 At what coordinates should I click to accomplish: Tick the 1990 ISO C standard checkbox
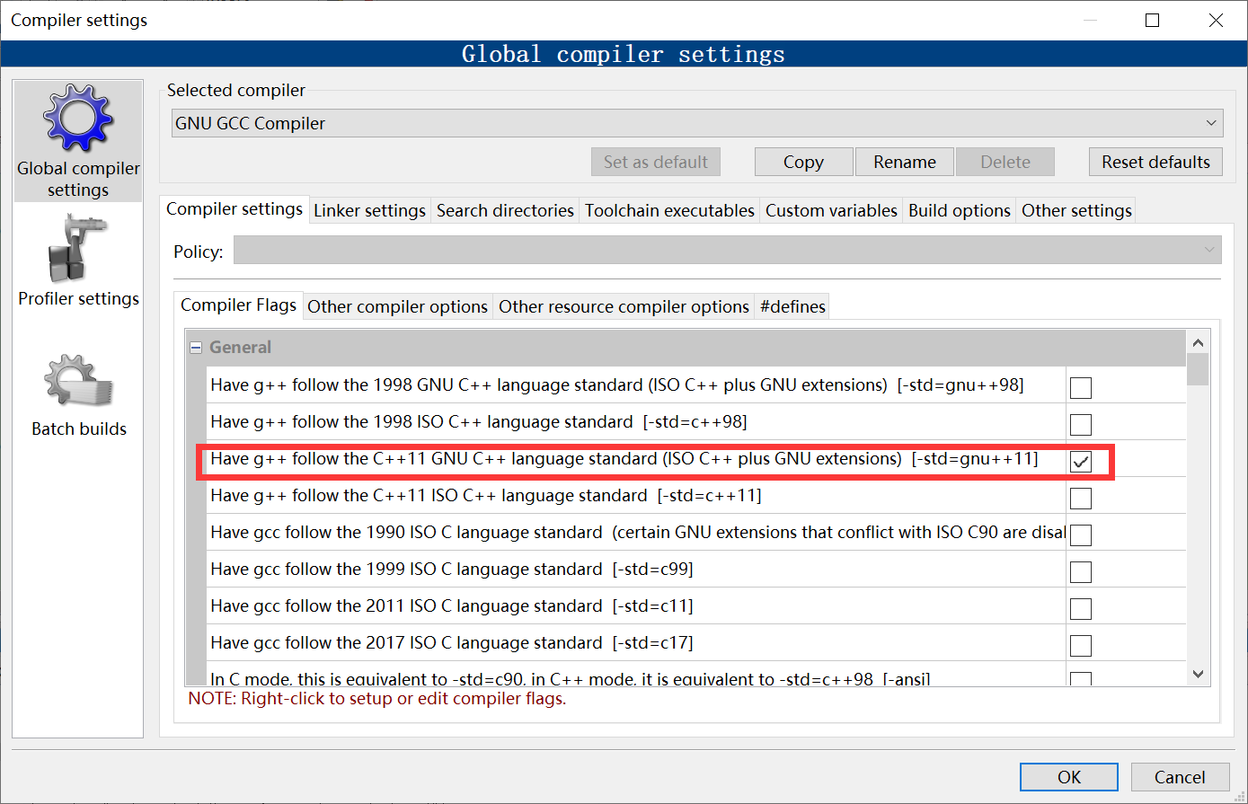click(x=1081, y=535)
